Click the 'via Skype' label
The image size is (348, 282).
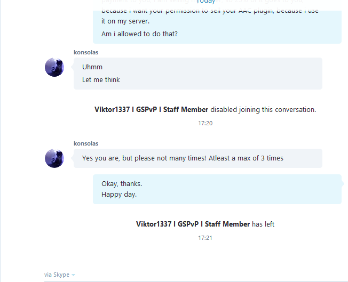pos(57,275)
